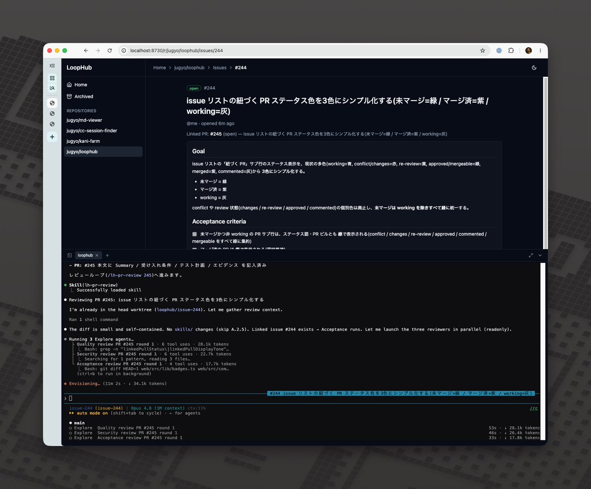Open the list-search icon in the rail
591x489 pixels.
(52, 88)
